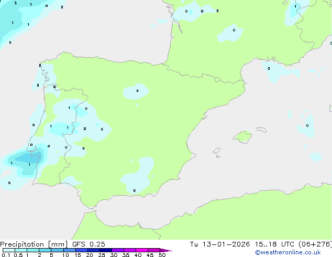Click the "40" legend scale label
Image resolution: width=332 pixels, height=257 pixels.
point(138,255)
